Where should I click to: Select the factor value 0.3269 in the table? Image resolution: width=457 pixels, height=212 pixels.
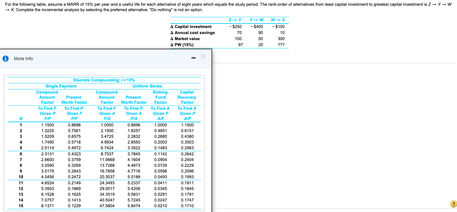pos(74,165)
